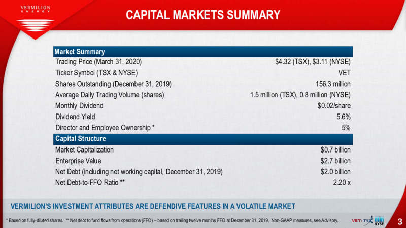Select the '$4.32 (TSX), $3.11 (NYSE)' value
This screenshot has width=406, height=228.
pyautogui.click(x=313, y=62)
